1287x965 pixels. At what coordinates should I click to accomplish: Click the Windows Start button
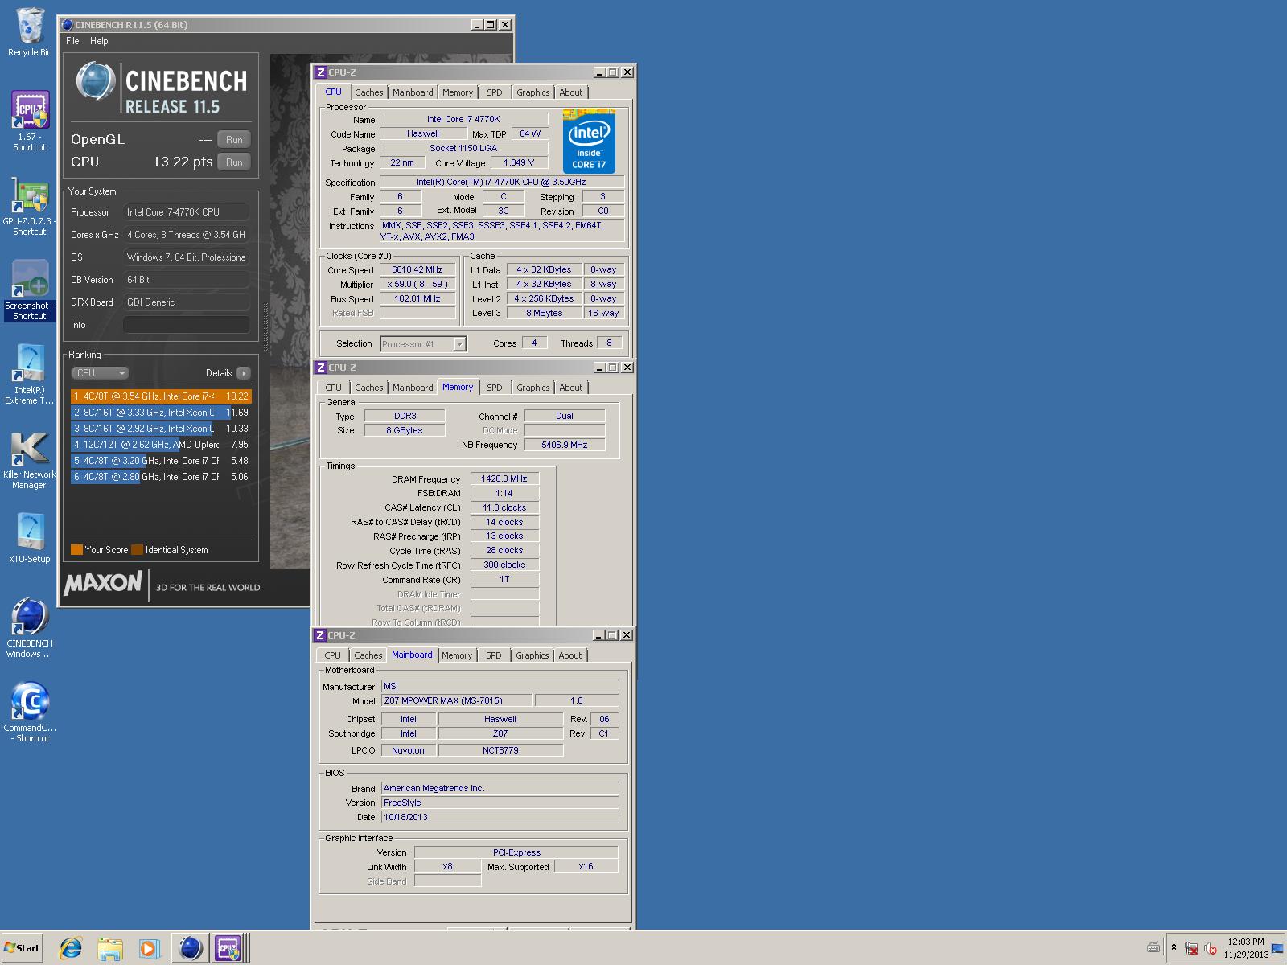tap(22, 948)
